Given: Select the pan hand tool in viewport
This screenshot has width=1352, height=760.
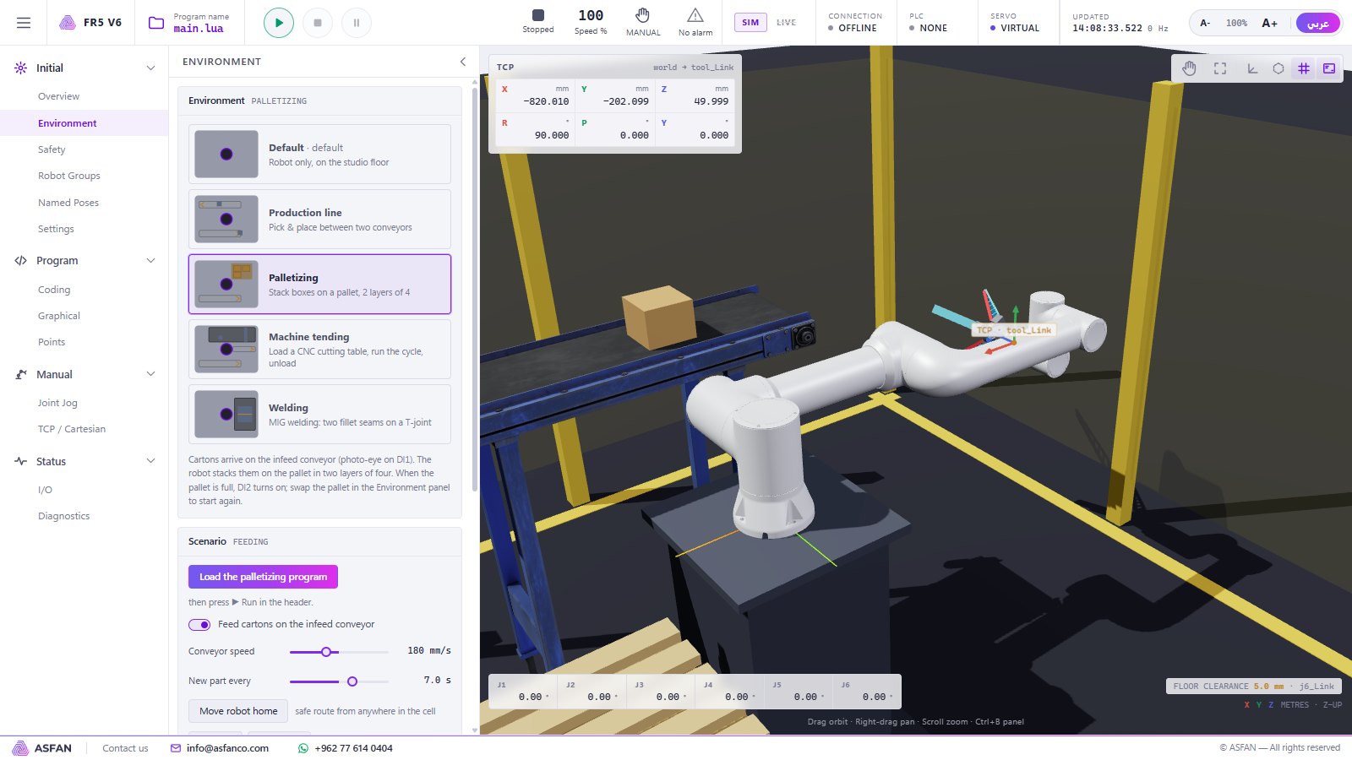Looking at the screenshot, I should (x=1189, y=68).
